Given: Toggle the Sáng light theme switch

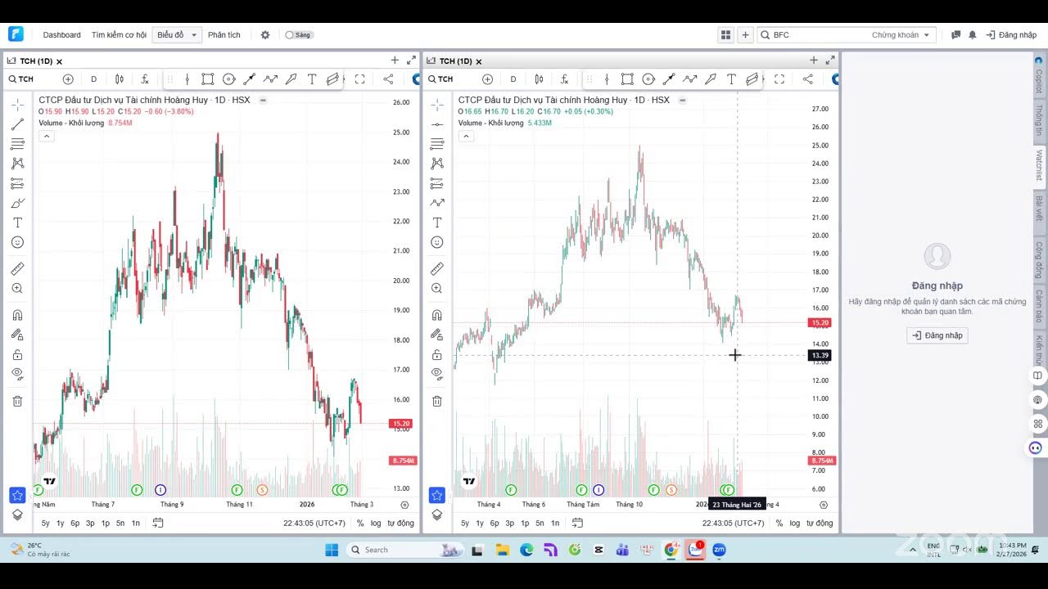Looking at the screenshot, I should pyautogui.click(x=299, y=35).
